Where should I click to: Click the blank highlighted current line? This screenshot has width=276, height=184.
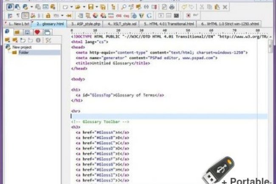[169, 116]
